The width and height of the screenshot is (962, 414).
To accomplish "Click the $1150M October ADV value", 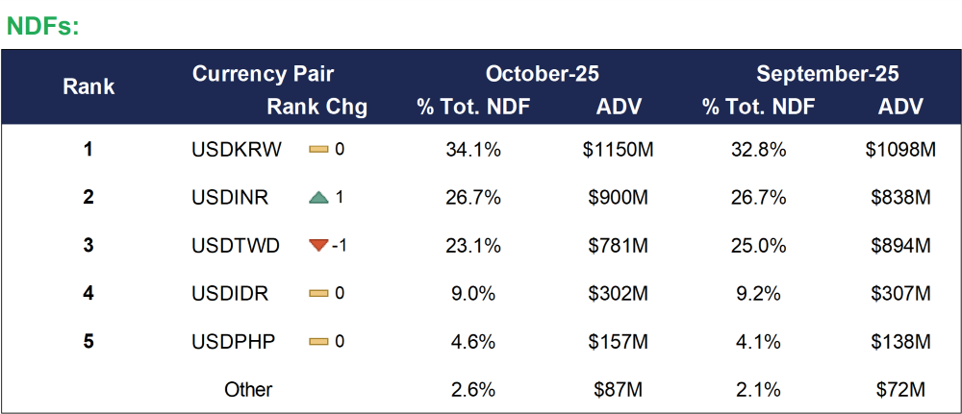I will 619,150.
